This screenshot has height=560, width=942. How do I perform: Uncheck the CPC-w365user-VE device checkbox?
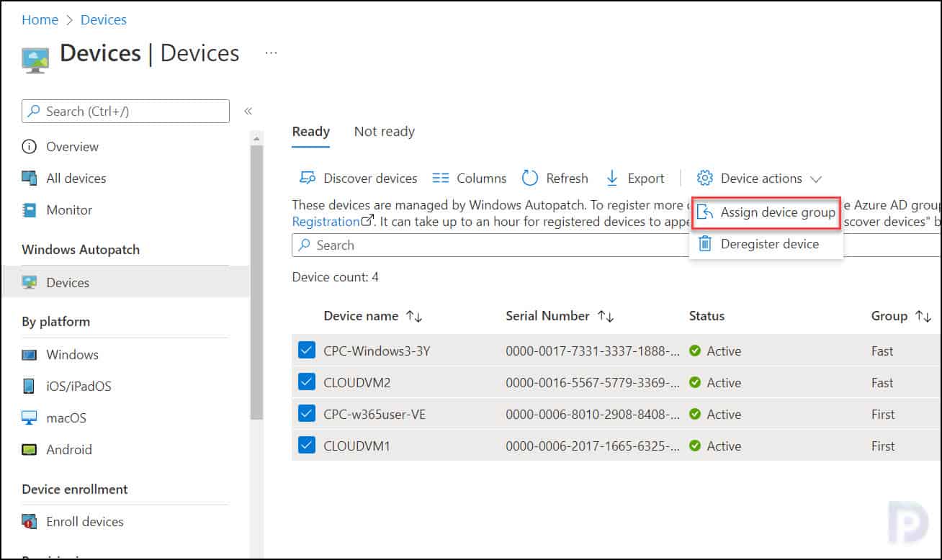pos(307,415)
